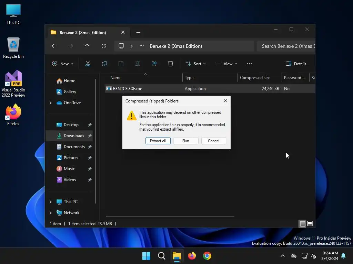Click the PC monitor icon in address bar
Screen dimensions: 353x264
(x=121, y=46)
